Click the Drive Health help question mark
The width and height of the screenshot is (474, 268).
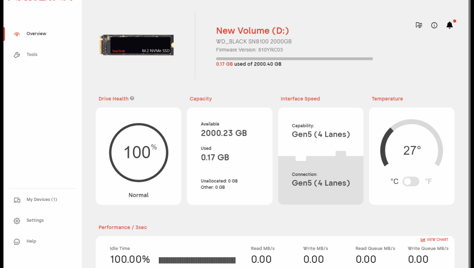132,98
